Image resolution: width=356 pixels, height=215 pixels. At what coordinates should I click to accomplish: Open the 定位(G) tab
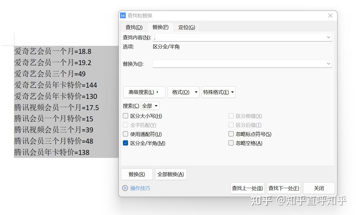click(187, 27)
